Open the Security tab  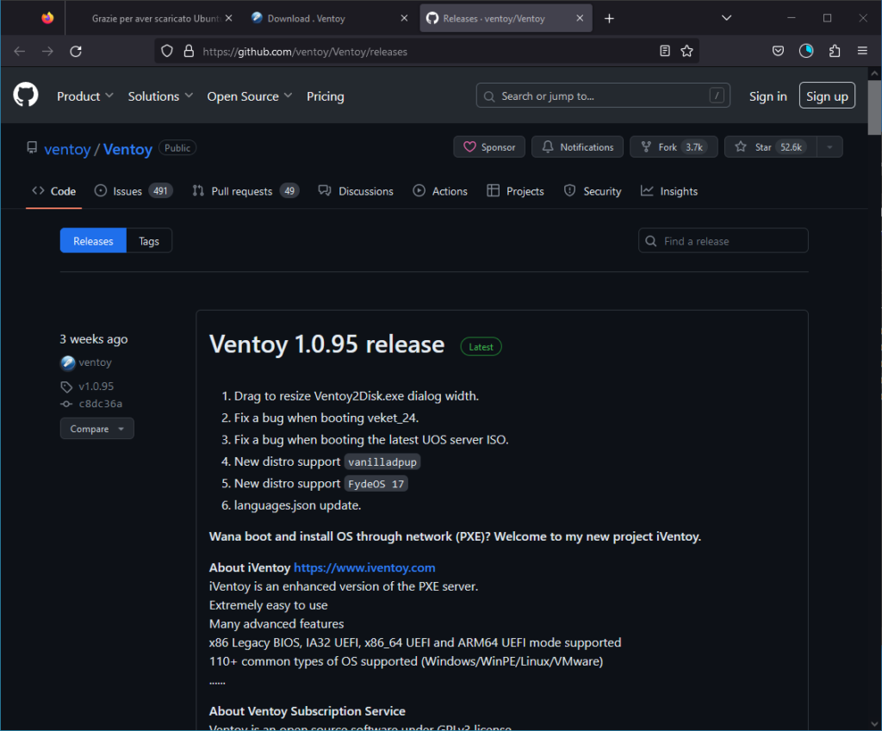coord(593,191)
